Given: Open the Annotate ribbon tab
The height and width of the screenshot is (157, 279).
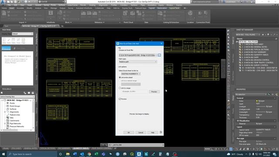Looking at the screenshot, I should pyautogui.click(x=20, y=8).
